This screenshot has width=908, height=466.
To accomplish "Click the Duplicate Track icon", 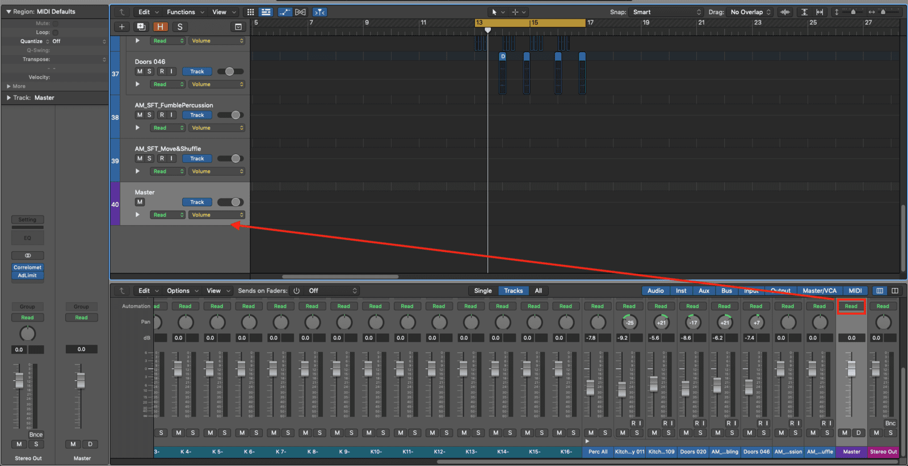I will 141,27.
